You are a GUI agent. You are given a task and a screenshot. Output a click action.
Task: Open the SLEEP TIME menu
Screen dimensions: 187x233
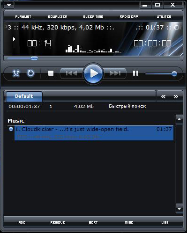coord(93,16)
